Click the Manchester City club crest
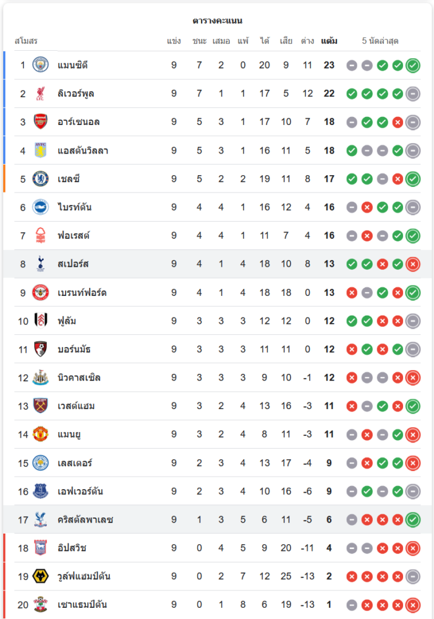Screen dimensions: 434x619 (40, 65)
